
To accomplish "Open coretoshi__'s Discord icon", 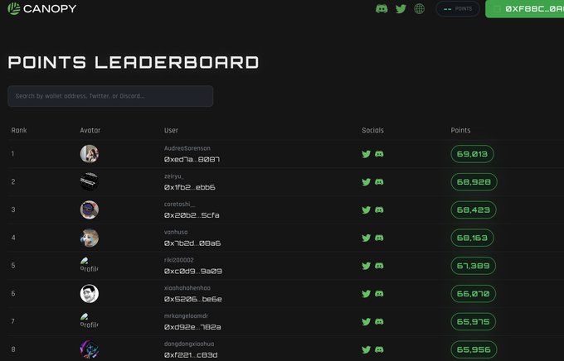I will [379, 209].
